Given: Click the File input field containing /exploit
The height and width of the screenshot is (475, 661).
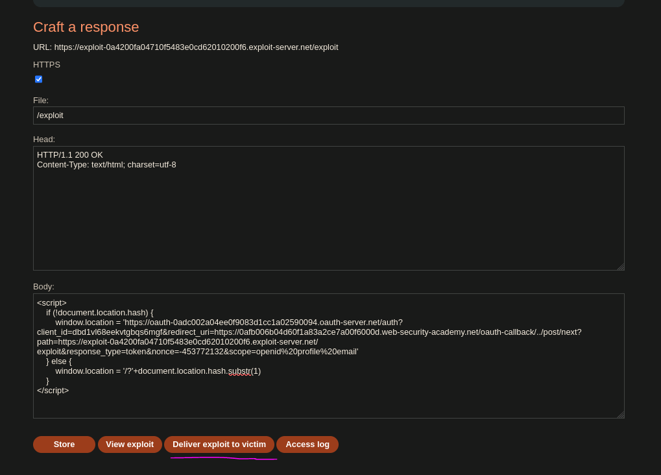Looking at the screenshot, I should 328,116.
